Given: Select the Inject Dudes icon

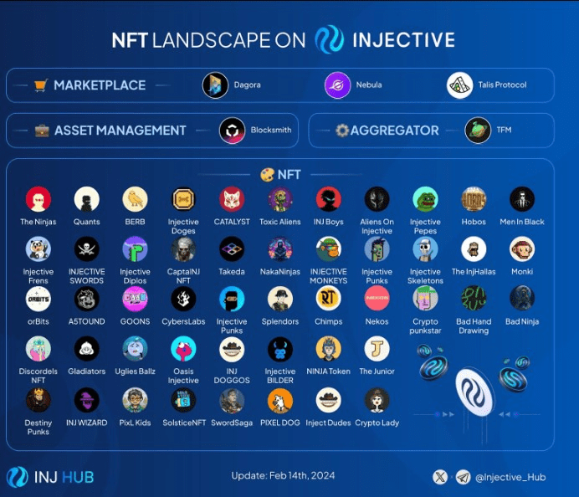Looking at the screenshot, I should point(329,401).
